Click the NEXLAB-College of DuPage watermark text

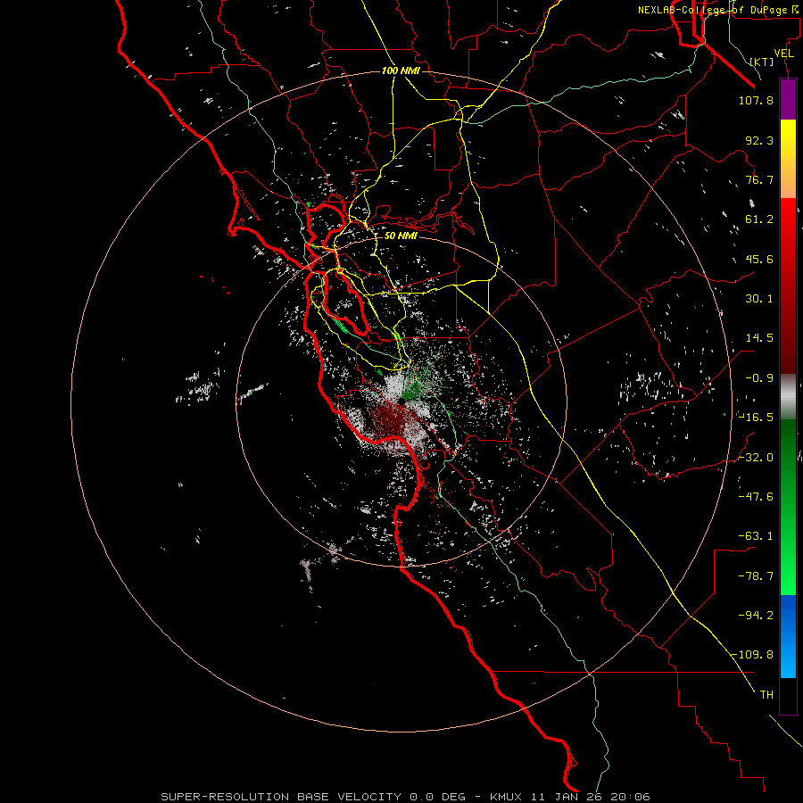[717, 10]
